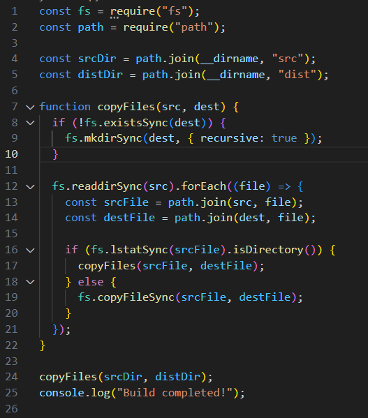The height and width of the screenshot is (418, 368).
Task: Fold the else block on line 18
Action: click(x=31, y=282)
